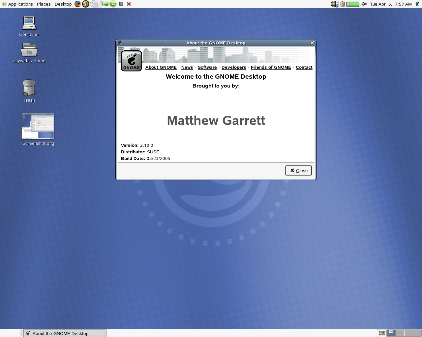Open anyweb's Home folder icon
The height and width of the screenshot is (337, 422).
tap(29, 53)
